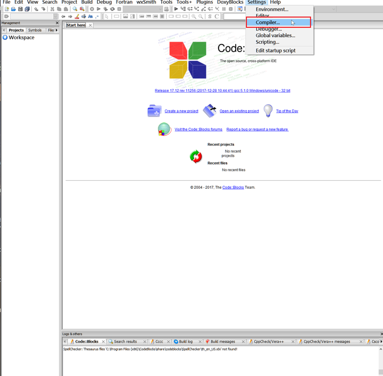Switch to the Projects tab
Screen dimensions: 383x376
click(x=16, y=30)
